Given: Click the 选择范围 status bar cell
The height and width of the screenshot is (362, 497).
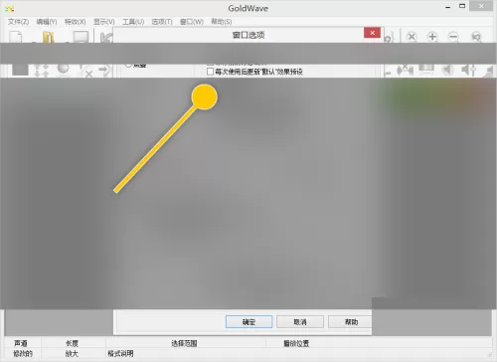Looking at the screenshot, I should coord(184,343).
